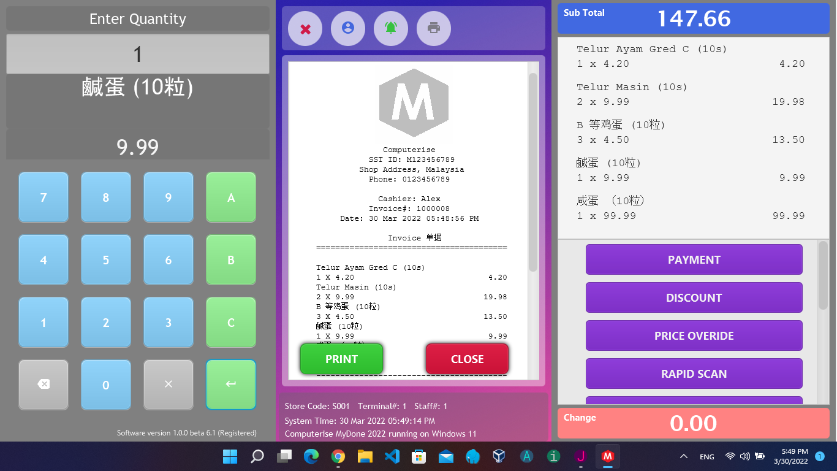Click the Sub Total amount 147.66
This screenshot has height=471, width=837.
click(694, 18)
